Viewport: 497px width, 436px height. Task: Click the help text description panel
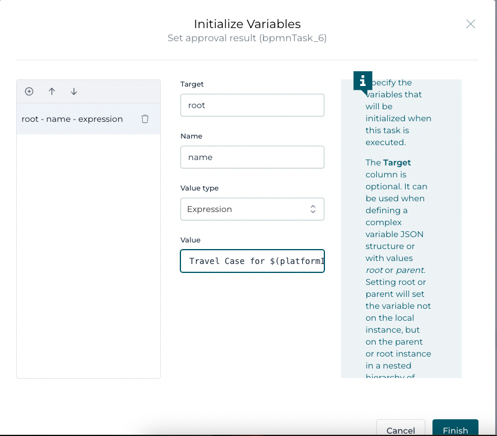pyautogui.click(x=400, y=239)
